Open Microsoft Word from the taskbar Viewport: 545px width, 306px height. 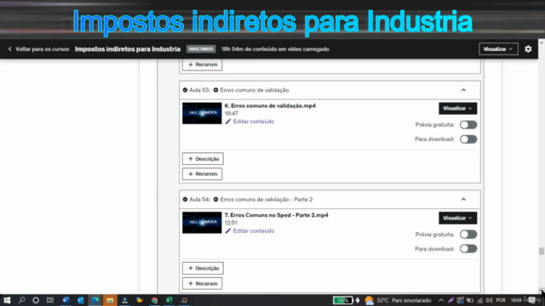pos(66,300)
